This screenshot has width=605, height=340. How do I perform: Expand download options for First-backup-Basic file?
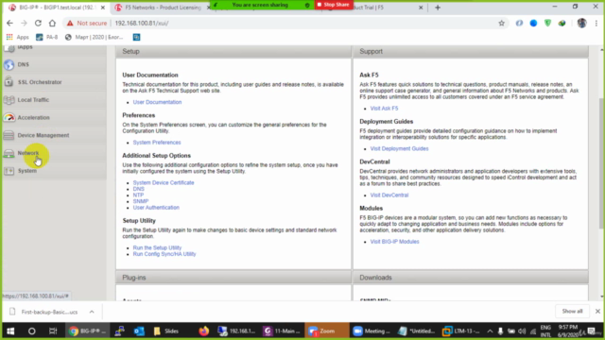tap(92, 312)
